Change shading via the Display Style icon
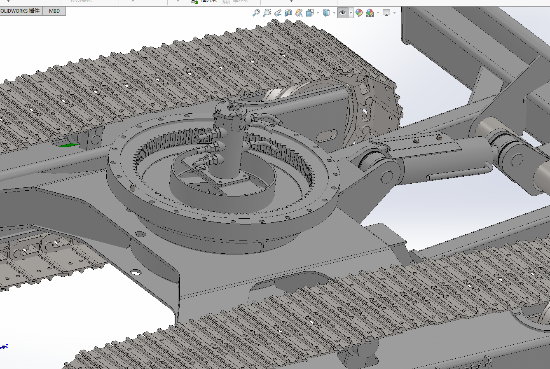This screenshot has height=369, width=550. pos(327,13)
